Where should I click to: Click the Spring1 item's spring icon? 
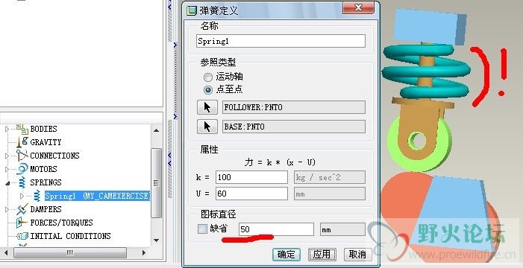coord(37,196)
